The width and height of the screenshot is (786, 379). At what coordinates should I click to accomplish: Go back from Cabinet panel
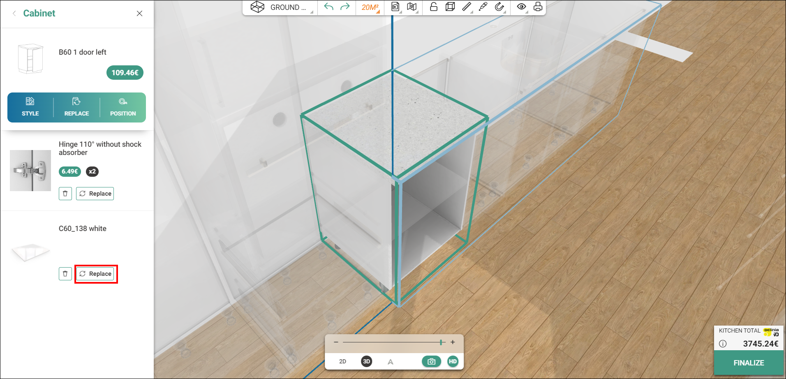14,13
